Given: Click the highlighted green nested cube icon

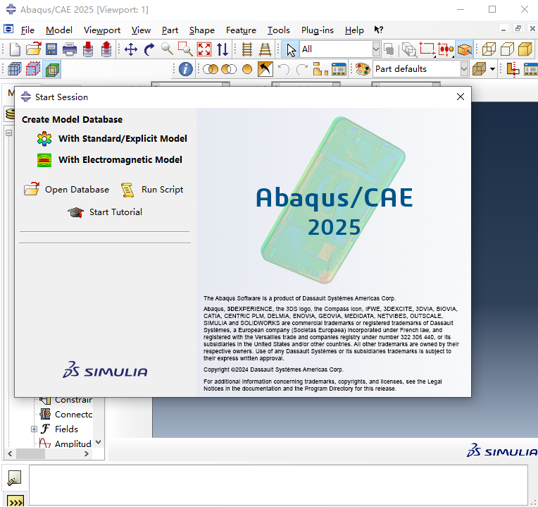Looking at the screenshot, I should click(x=52, y=69).
